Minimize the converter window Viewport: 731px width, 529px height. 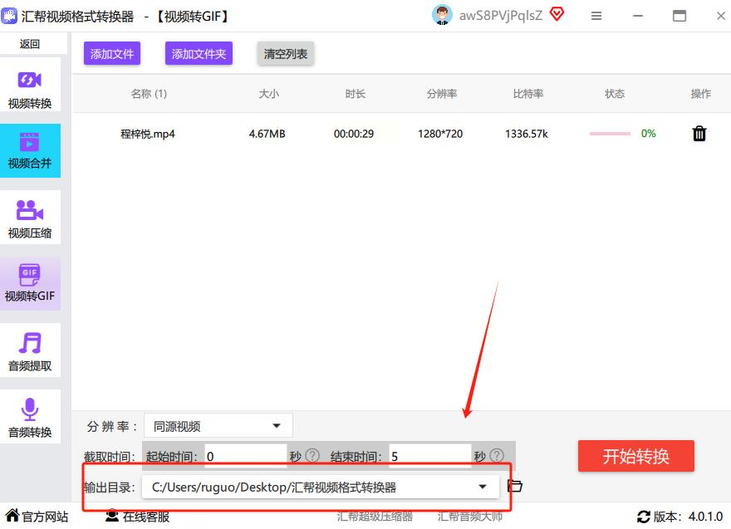[x=638, y=16]
